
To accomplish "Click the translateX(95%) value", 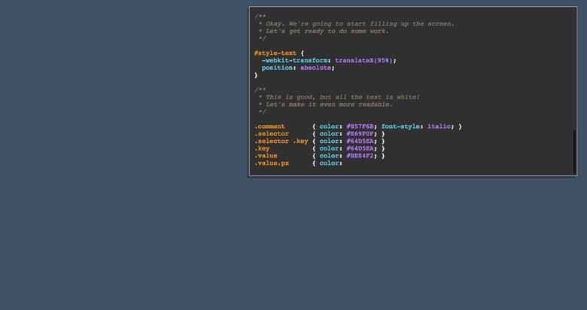I will (362, 60).
